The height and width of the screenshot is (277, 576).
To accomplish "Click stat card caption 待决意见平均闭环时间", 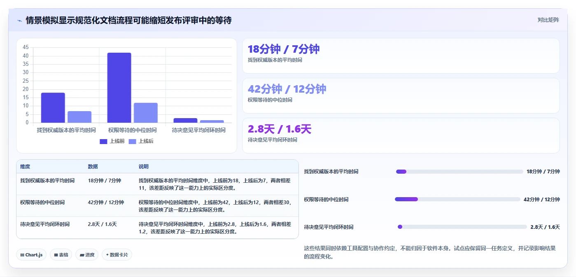I will [272, 140].
